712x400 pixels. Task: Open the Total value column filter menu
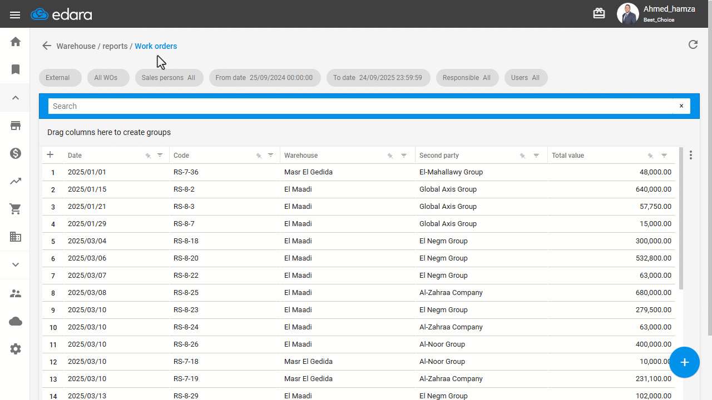click(664, 155)
